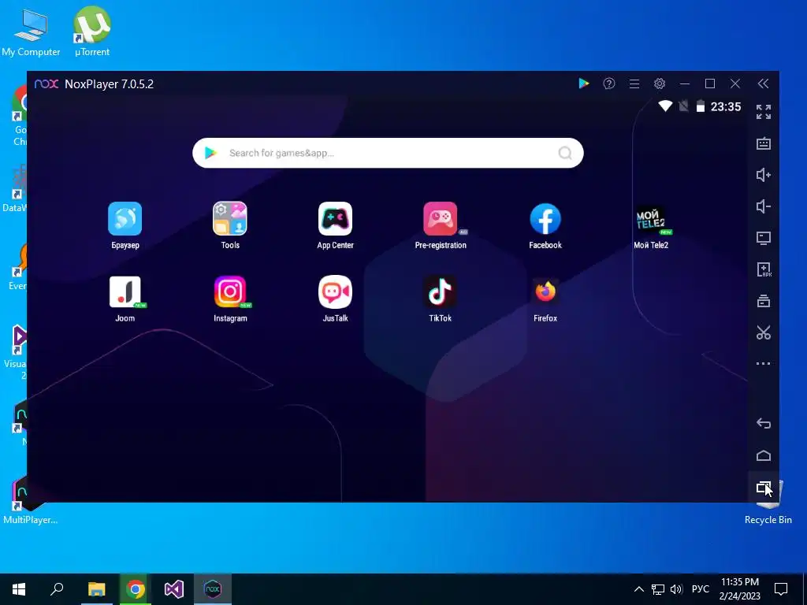Open keyboard mapping tool in sidebar
The image size is (807, 605).
point(764,143)
